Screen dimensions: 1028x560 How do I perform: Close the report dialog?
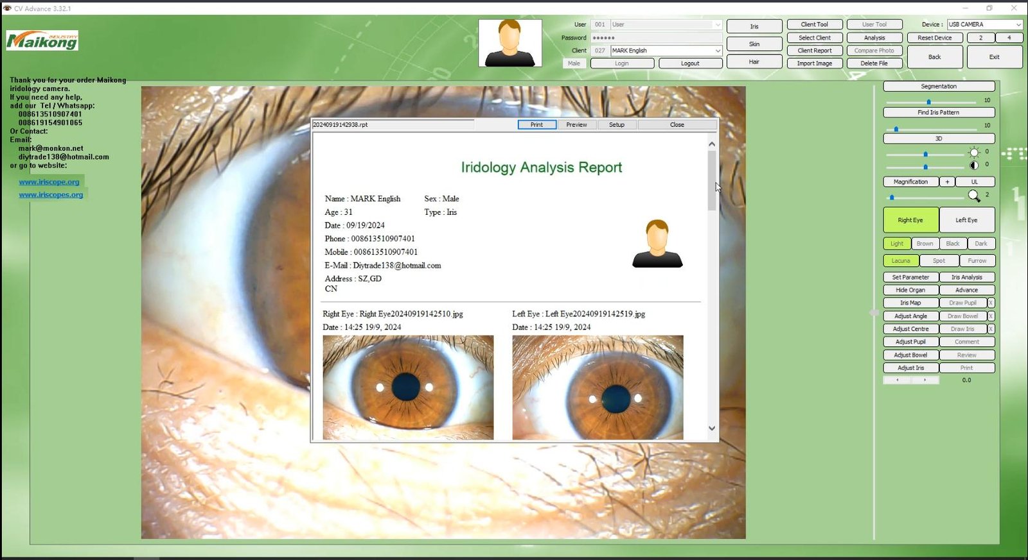[677, 124]
